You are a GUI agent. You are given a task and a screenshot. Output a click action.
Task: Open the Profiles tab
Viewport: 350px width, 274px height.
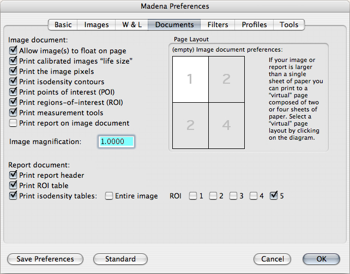(x=254, y=24)
